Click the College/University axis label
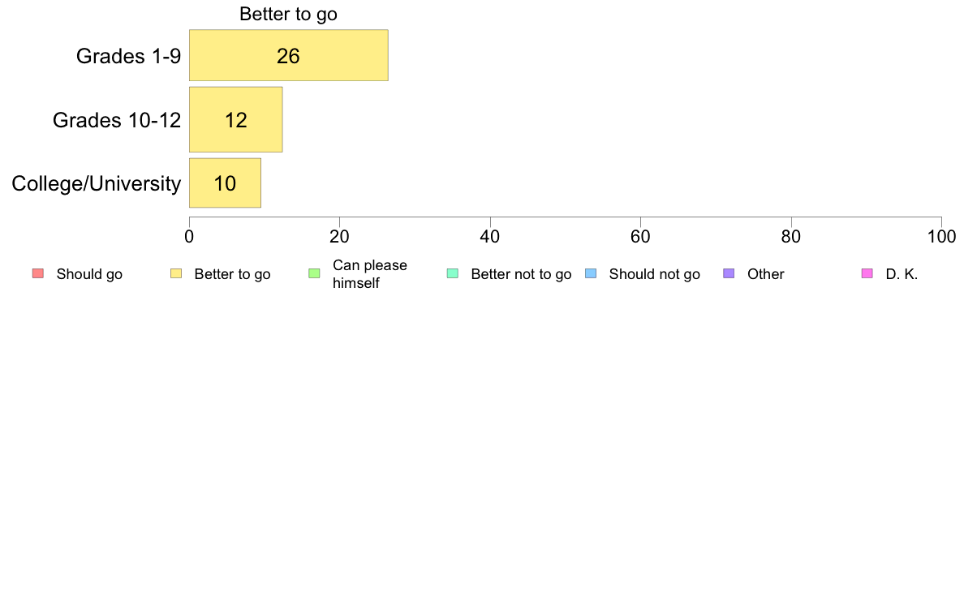964x597 pixels. (x=97, y=183)
